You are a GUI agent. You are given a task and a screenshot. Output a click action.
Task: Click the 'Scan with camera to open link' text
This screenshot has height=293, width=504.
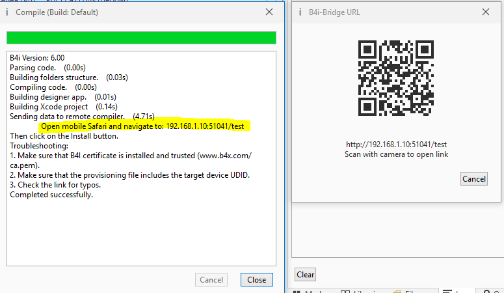pyautogui.click(x=396, y=154)
